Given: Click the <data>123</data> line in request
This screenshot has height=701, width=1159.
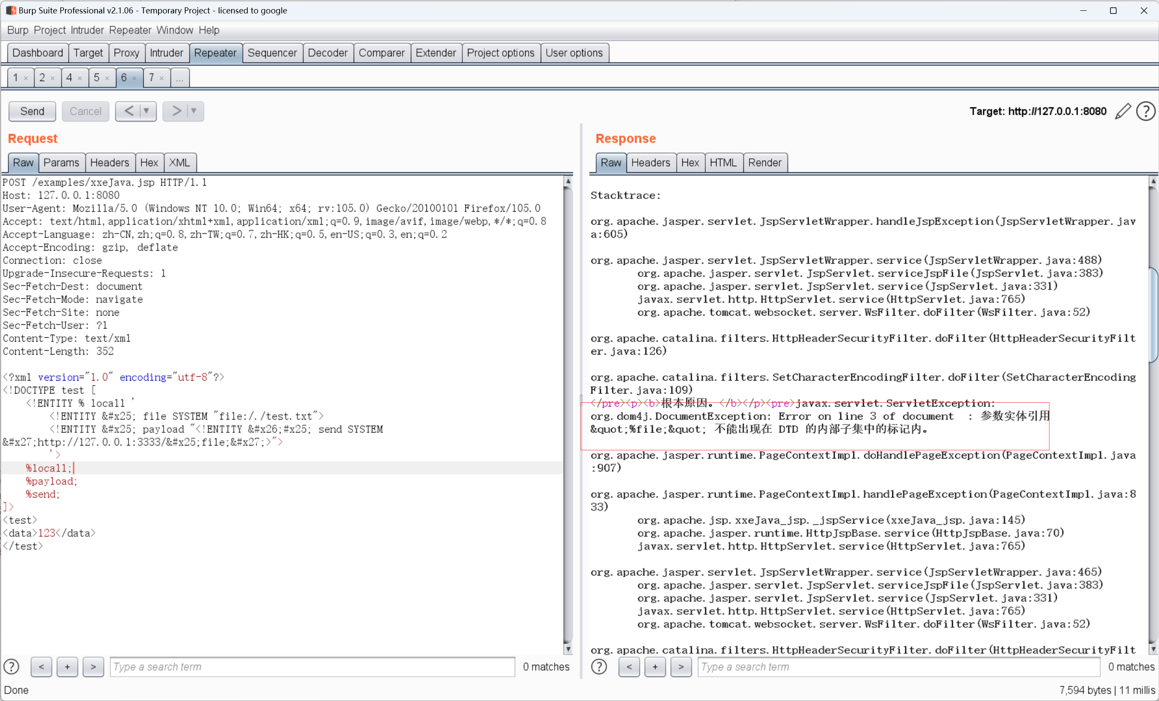Looking at the screenshot, I should tap(49, 533).
